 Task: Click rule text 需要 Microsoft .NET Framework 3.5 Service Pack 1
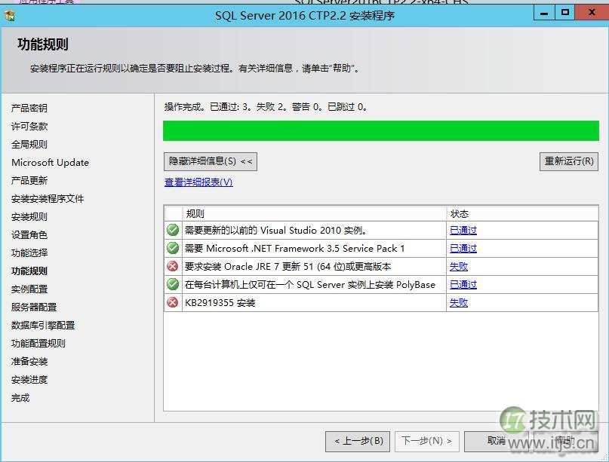[294, 248]
